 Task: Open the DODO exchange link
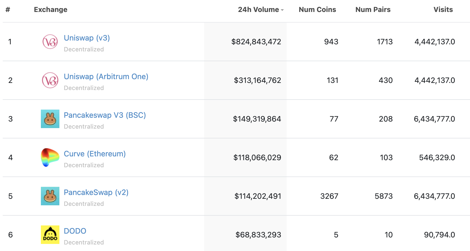tap(75, 231)
